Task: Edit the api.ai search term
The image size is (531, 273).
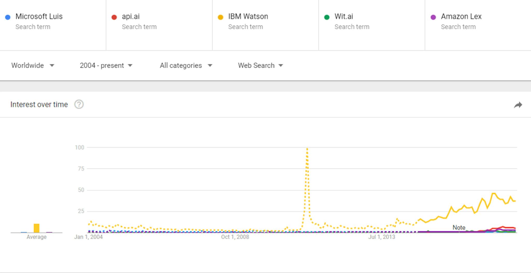Action: coord(131,17)
